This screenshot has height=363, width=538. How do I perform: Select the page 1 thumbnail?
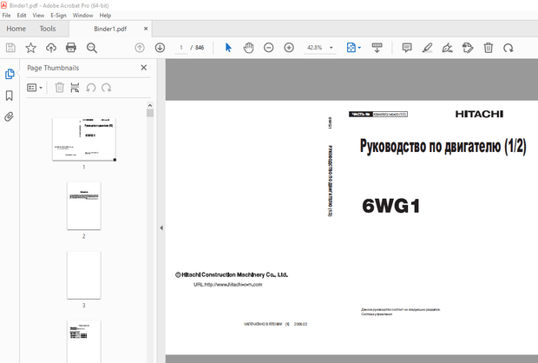pos(84,140)
